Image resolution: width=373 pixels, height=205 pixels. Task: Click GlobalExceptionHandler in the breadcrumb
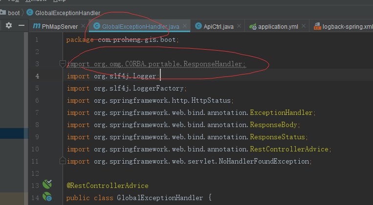[x=67, y=13]
